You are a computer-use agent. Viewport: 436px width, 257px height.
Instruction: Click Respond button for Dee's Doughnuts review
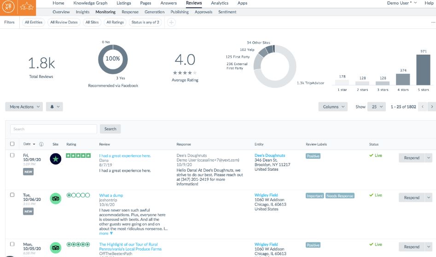pyautogui.click(x=412, y=158)
